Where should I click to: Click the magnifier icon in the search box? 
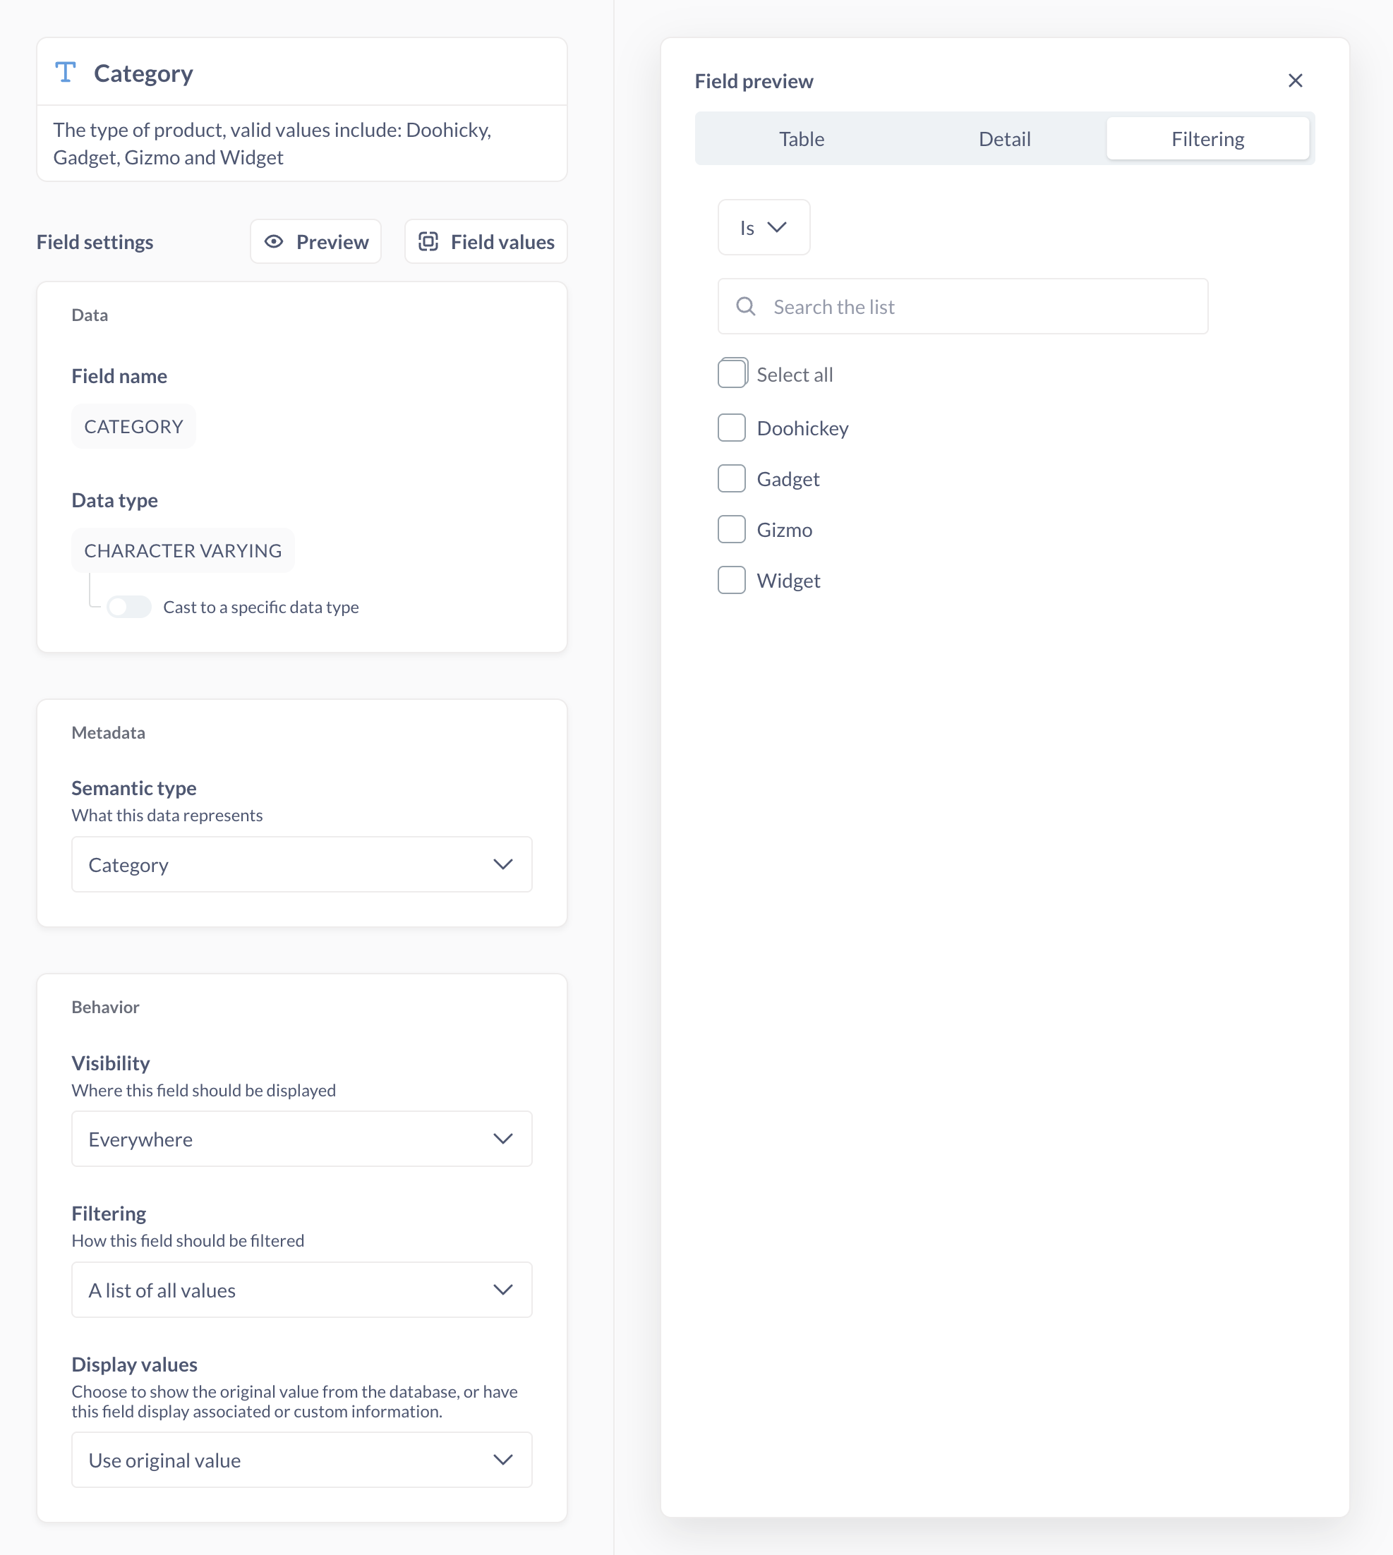[x=745, y=306]
